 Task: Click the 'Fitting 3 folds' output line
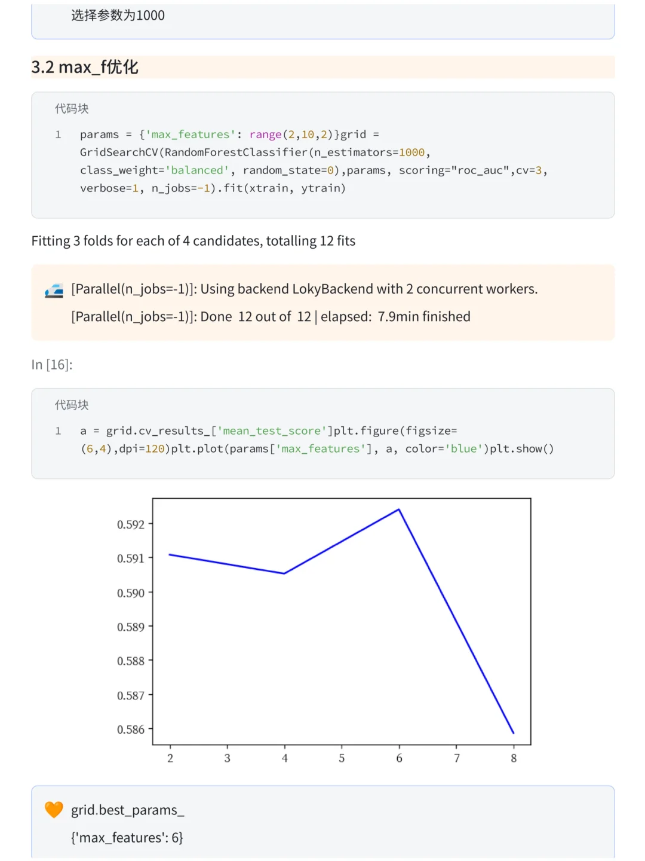click(x=193, y=241)
